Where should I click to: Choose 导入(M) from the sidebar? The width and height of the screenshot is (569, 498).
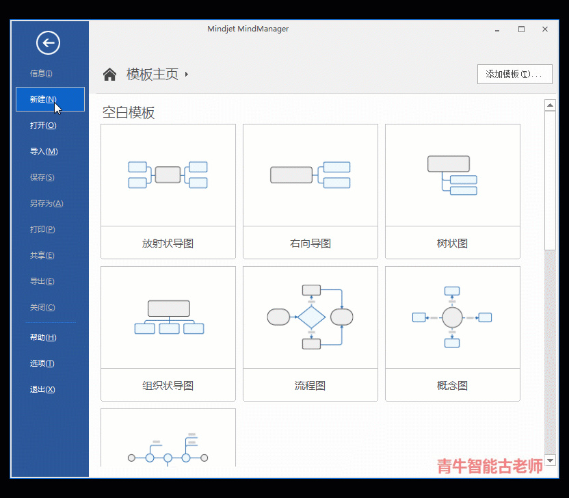[x=44, y=151]
